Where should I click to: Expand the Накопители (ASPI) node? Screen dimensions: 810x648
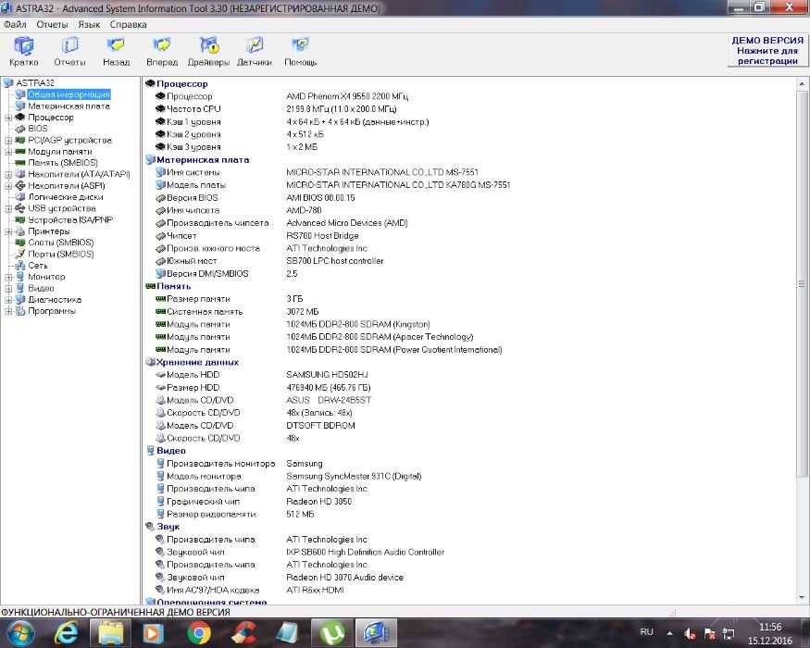(8, 186)
